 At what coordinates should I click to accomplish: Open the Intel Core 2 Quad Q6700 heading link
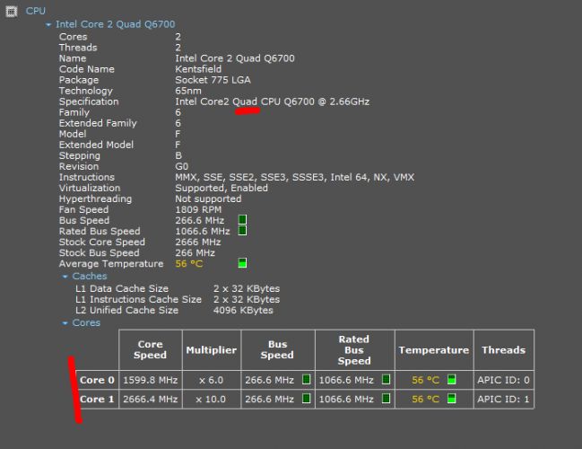[x=115, y=24]
